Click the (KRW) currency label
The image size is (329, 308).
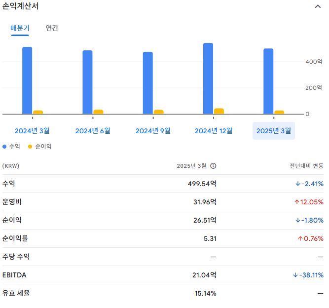(11, 166)
